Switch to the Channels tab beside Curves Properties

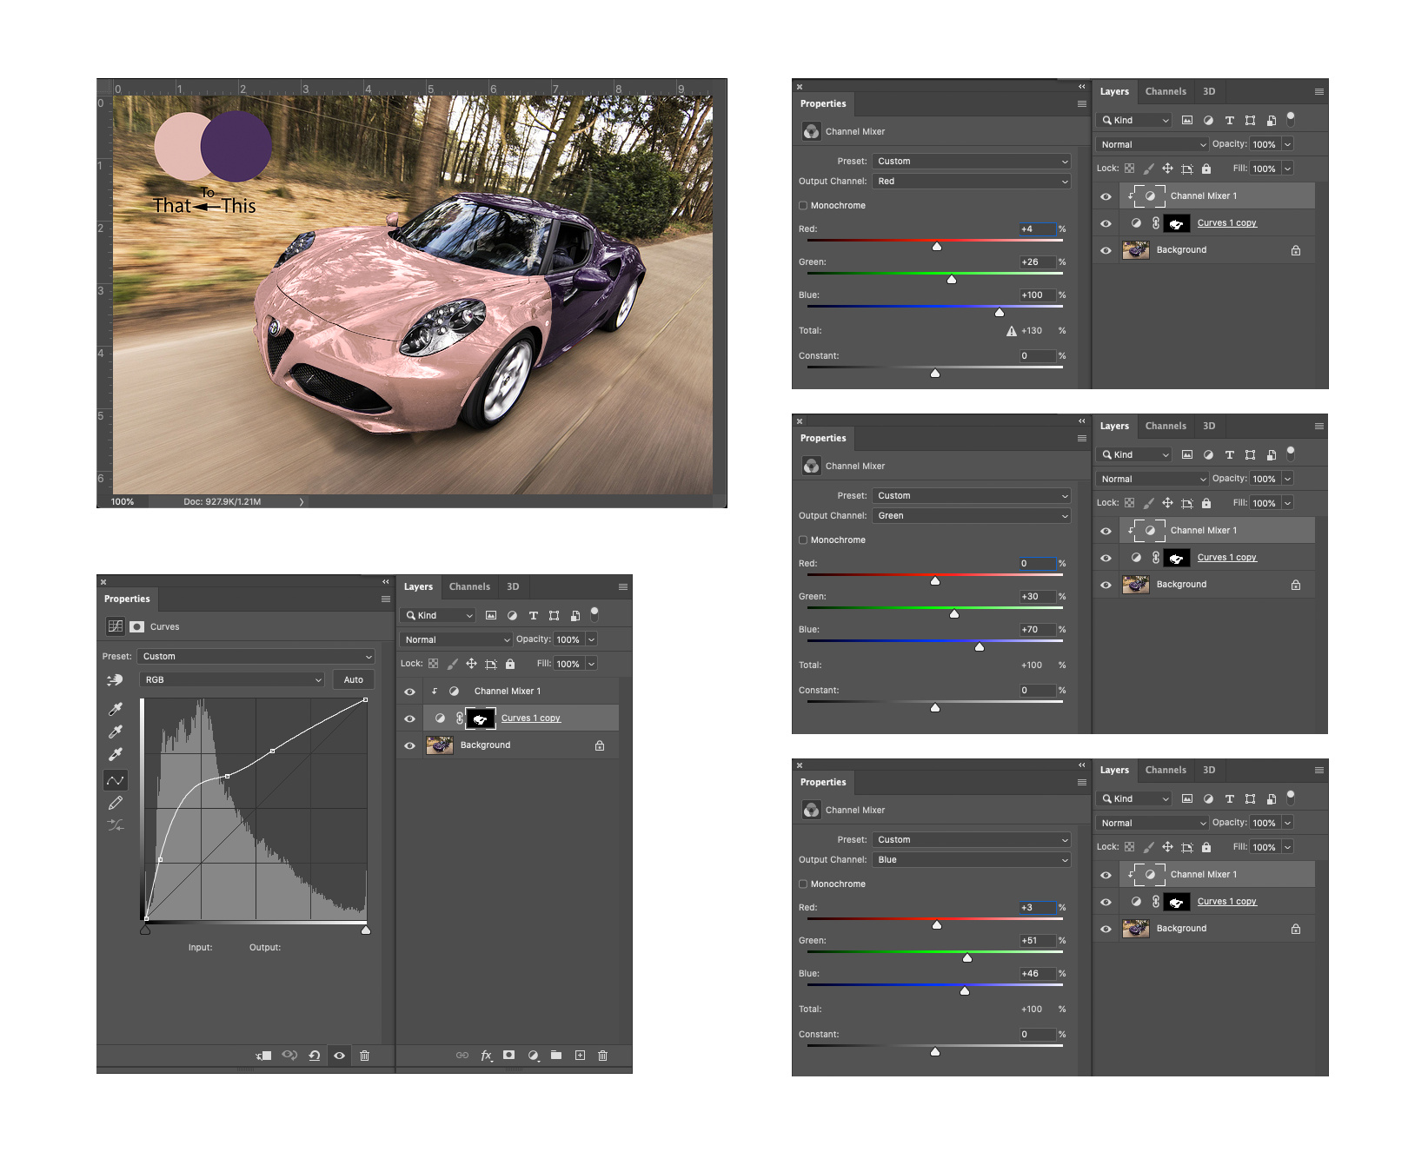[x=469, y=587]
